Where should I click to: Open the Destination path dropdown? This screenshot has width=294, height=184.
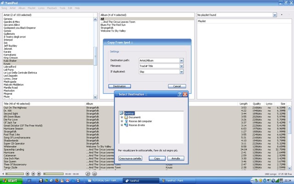coord(181,60)
